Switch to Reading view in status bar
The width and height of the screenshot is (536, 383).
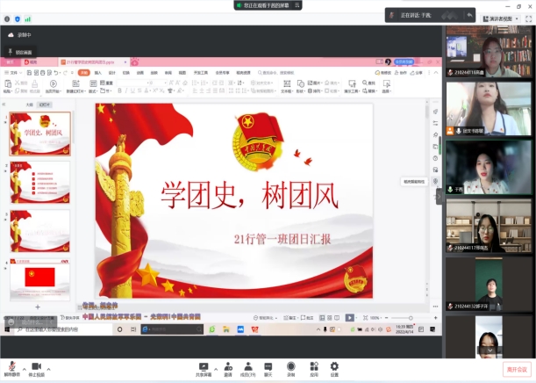(337, 318)
